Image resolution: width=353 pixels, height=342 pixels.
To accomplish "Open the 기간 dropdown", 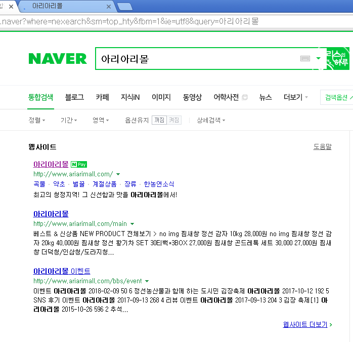I will point(69,120).
